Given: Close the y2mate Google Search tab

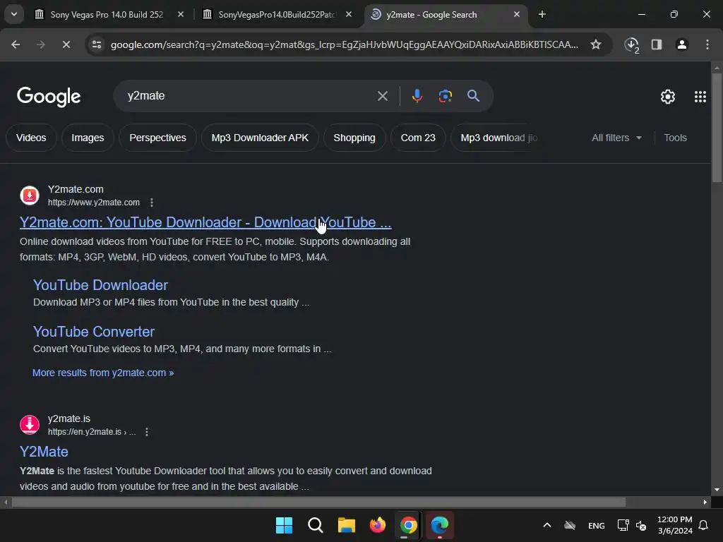Looking at the screenshot, I should coord(516,14).
